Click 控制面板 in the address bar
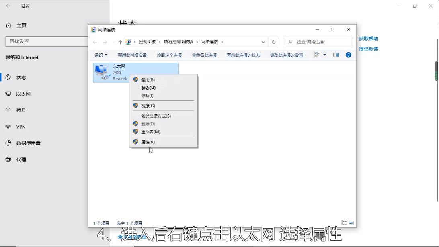Viewport: 439px width, 247px height. click(147, 42)
